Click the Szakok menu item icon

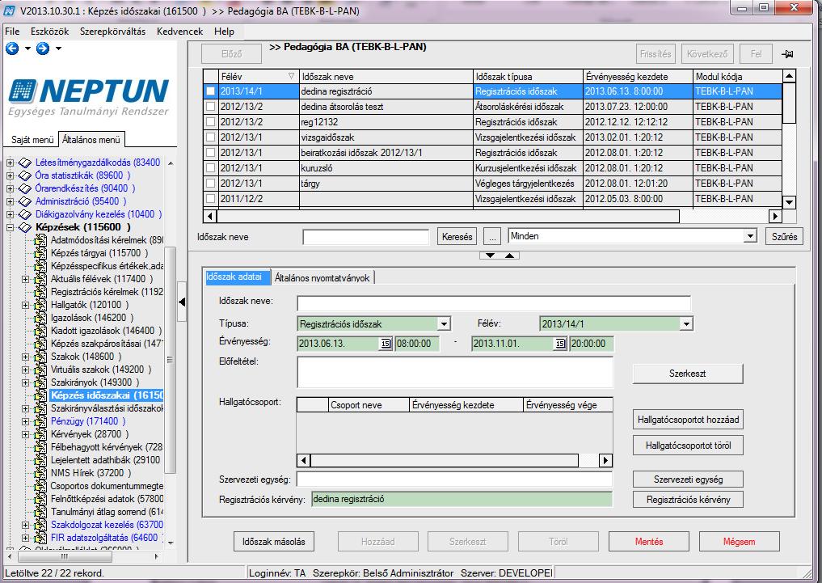pos(40,357)
